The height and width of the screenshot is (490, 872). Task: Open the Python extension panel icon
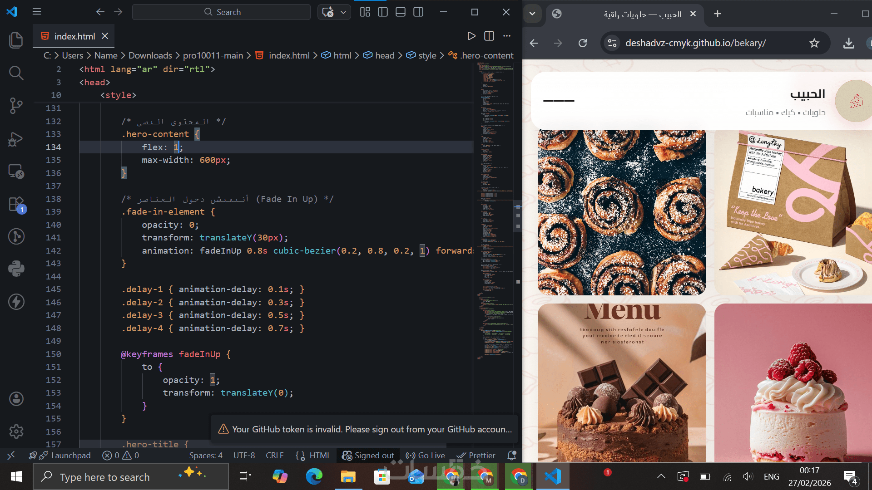16,269
